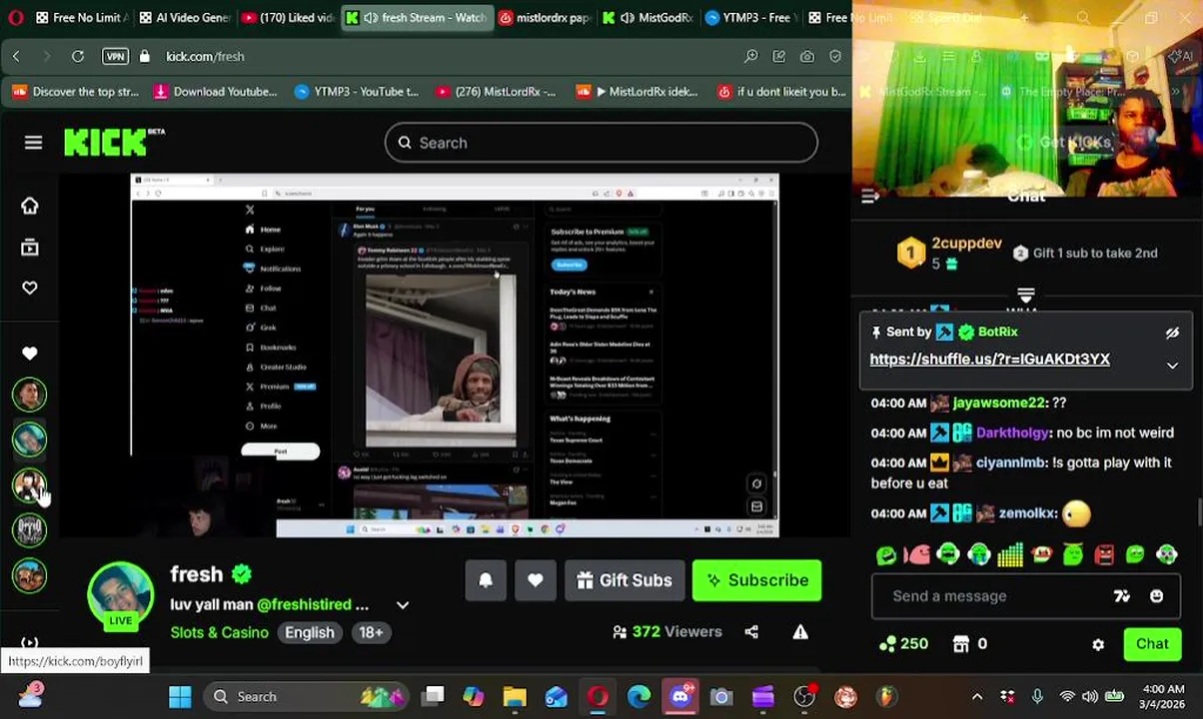Toggle the VPN badge
1203x719 pixels.
tap(115, 56)
